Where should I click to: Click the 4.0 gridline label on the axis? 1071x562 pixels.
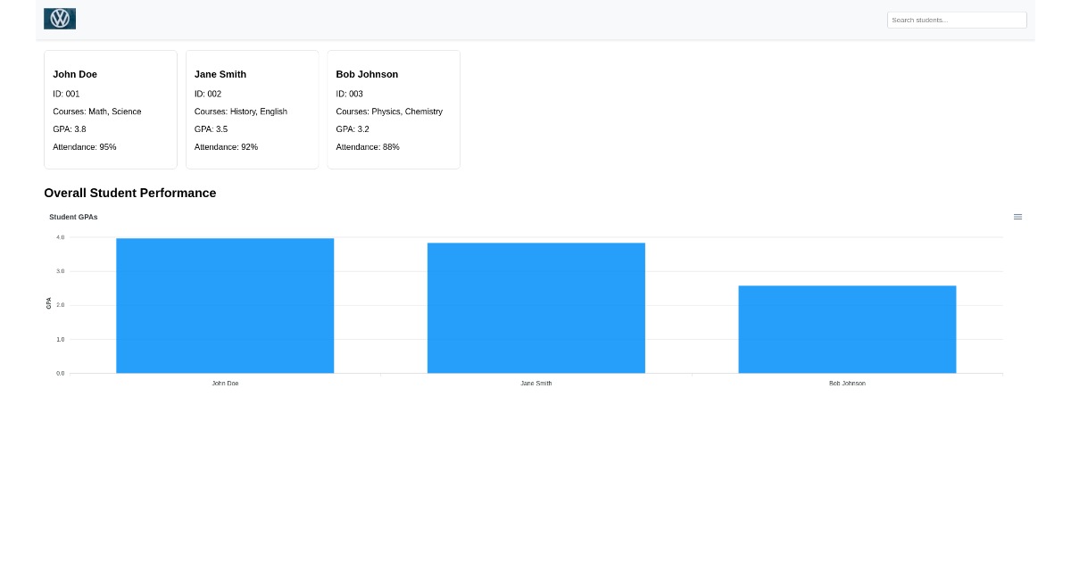tap(60, 236)
